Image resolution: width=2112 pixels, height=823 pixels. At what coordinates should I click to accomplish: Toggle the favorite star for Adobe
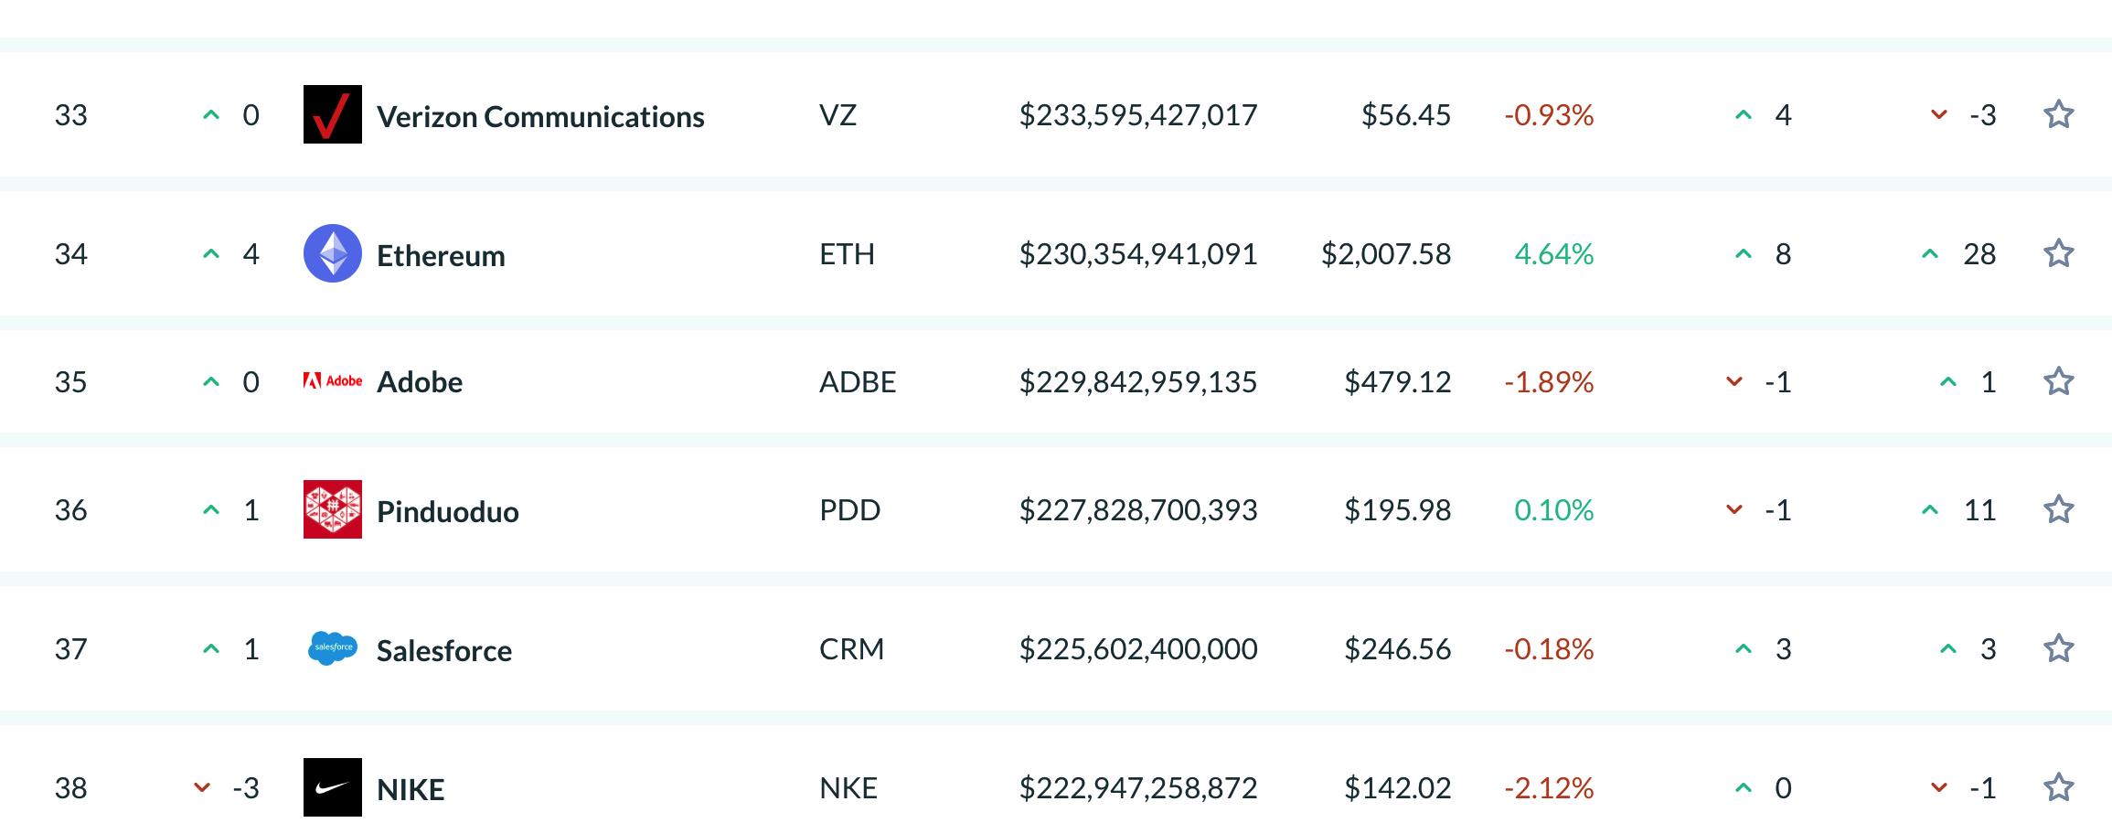(x=2058, y=381)
